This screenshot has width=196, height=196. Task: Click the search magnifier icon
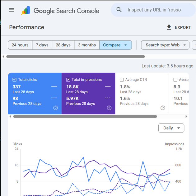click(x=119, y=10)
